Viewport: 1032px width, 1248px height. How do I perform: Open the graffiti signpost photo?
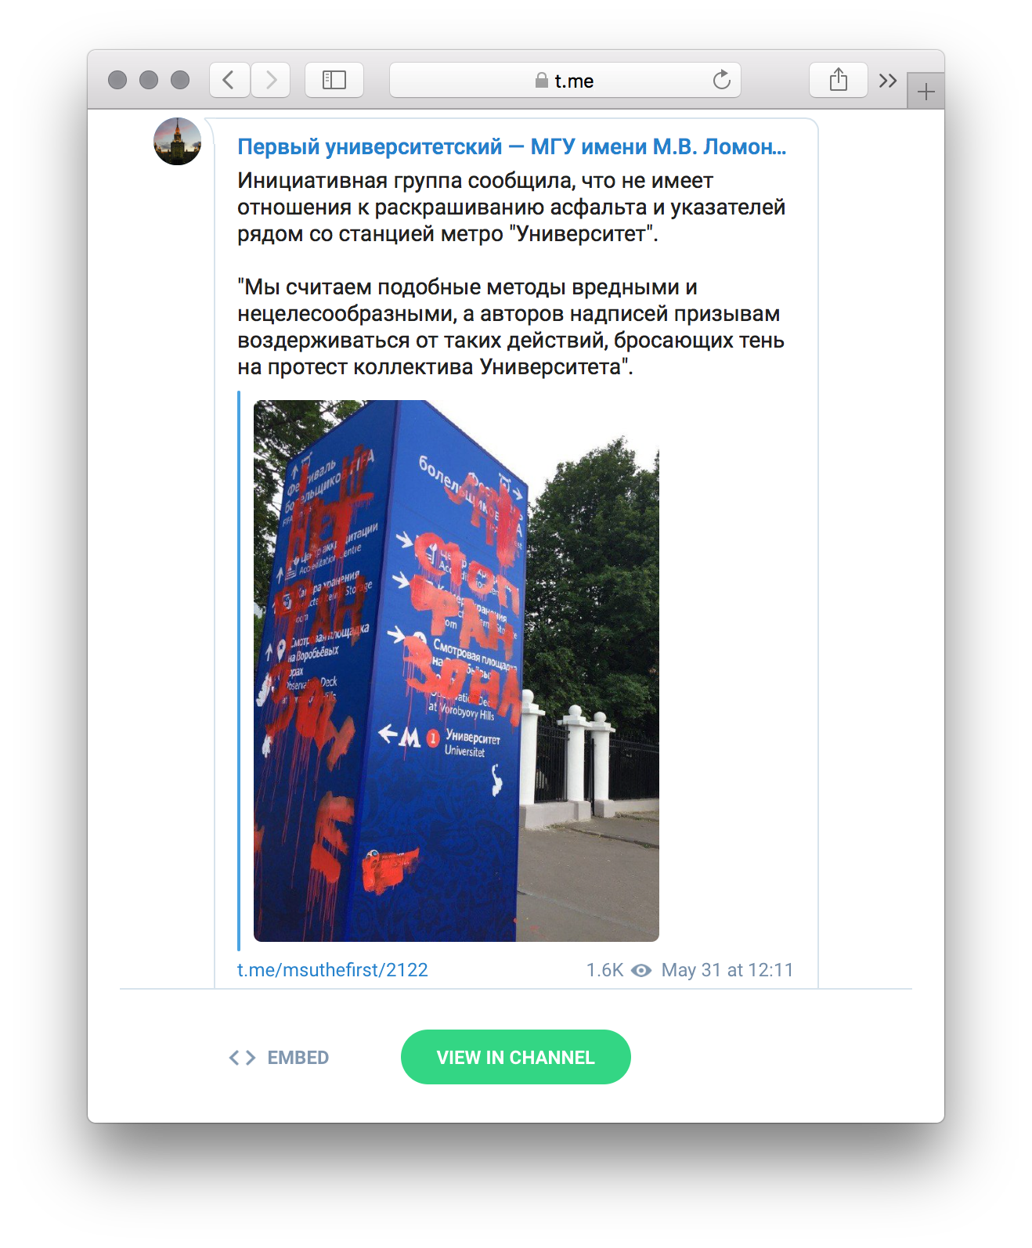(x=456, y=671)
